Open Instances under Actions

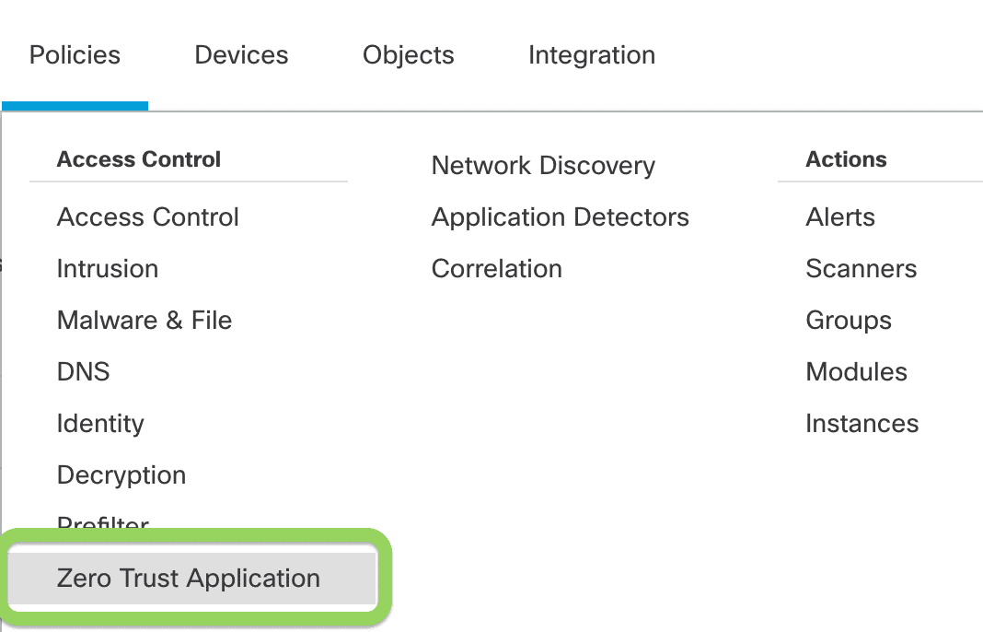click(862, 423)
